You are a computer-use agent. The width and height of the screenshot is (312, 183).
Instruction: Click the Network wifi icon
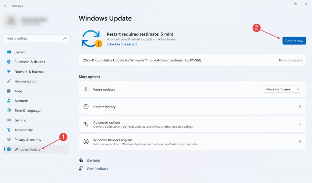pos(9,71)
